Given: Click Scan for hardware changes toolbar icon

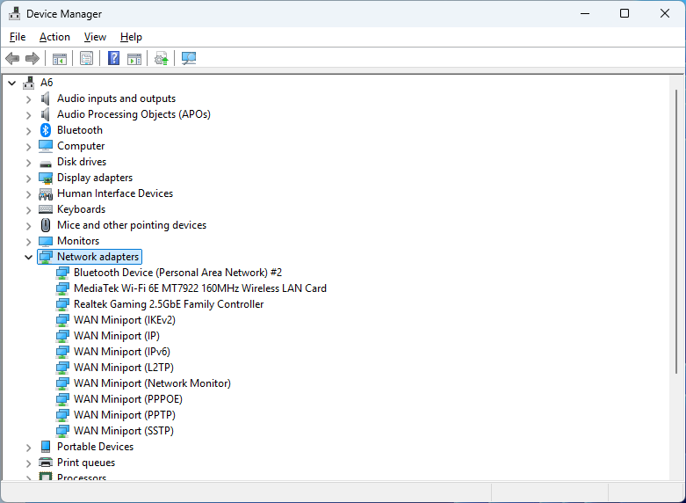Looking at the screenshot, I should 189,58.
